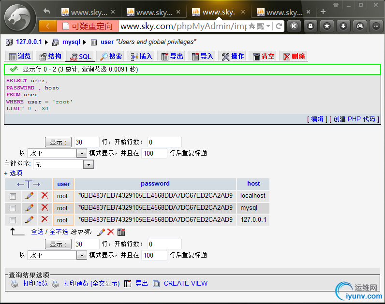Click upper repeat headers field with 100

pyautogui.click(x=154, y=153)
